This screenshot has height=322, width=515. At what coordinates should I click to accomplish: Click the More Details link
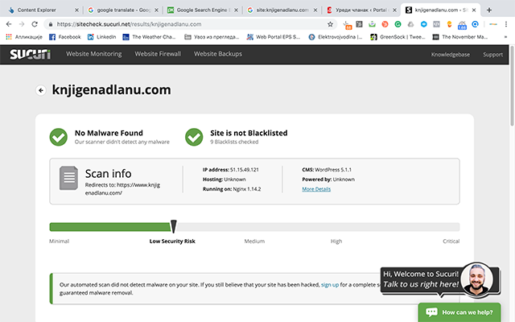tap(316, 189)
